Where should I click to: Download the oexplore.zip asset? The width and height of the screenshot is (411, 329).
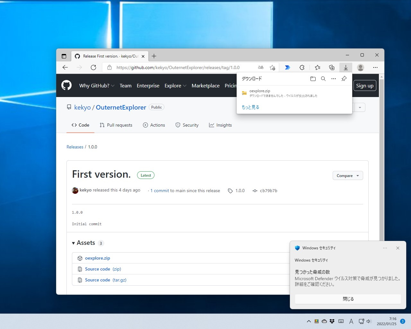(98, 258)
